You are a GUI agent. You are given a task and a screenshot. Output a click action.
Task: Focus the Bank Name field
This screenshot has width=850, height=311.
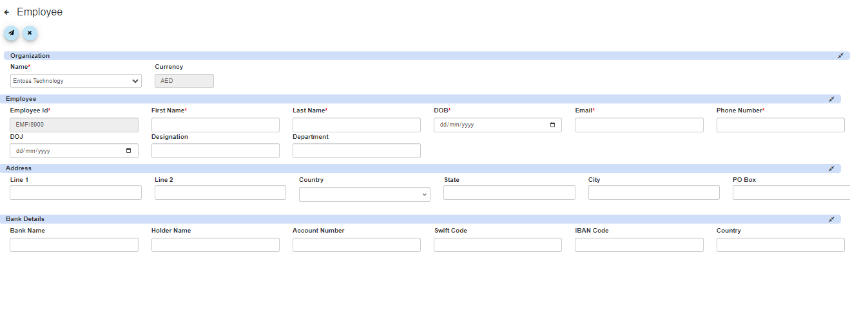point(74,245)
